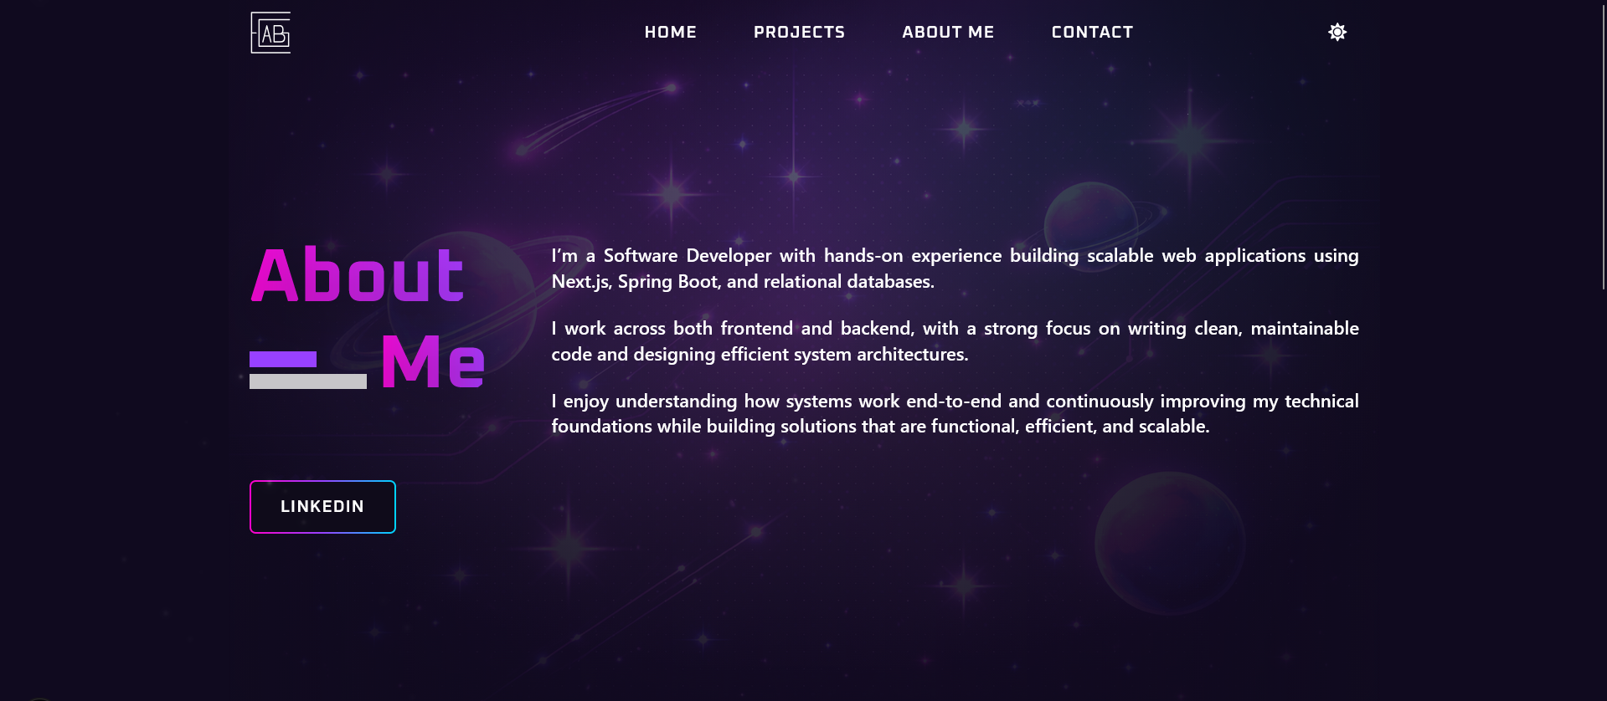Click the paragraph starting 'I work across both'

pyautogui.click(x=955, y=341)
